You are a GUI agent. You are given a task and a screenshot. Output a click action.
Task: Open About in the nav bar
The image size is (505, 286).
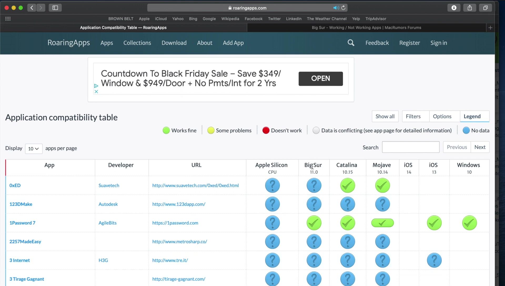(205, 43)
